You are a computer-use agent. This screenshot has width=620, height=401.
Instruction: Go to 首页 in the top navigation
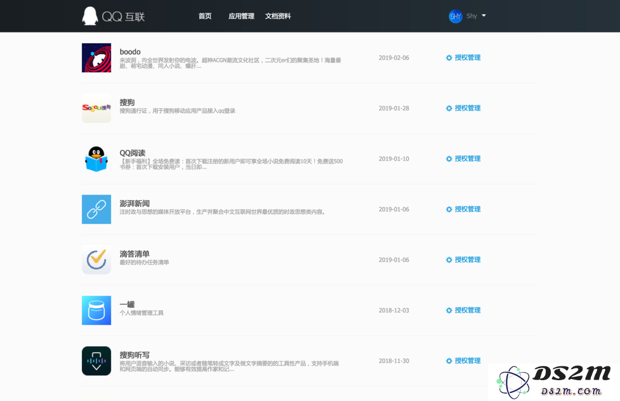(x=205, y=16)
